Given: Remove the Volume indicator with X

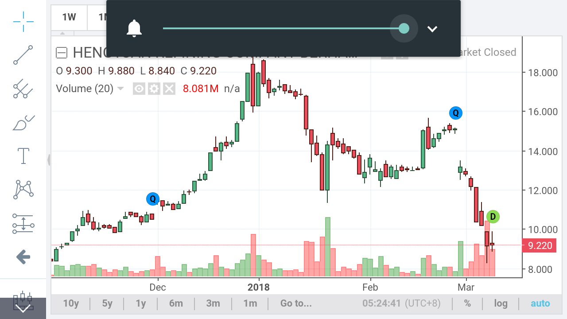Looking at the screenshot, I should click(x=169, y=89).
